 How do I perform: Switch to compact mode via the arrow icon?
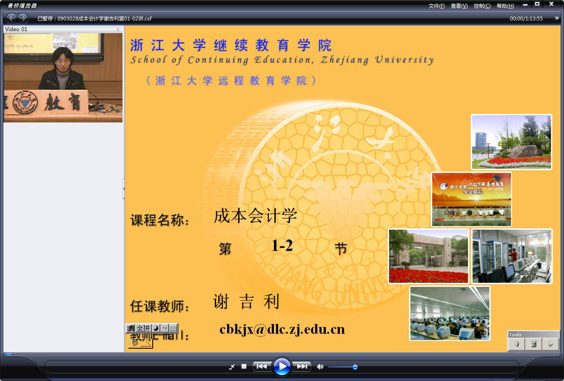(x=232, y=367)
